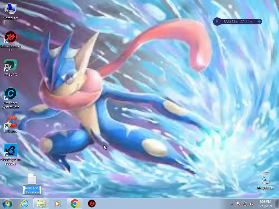Click the New Text Document name field
279x209 pixels.
(32, 190)
